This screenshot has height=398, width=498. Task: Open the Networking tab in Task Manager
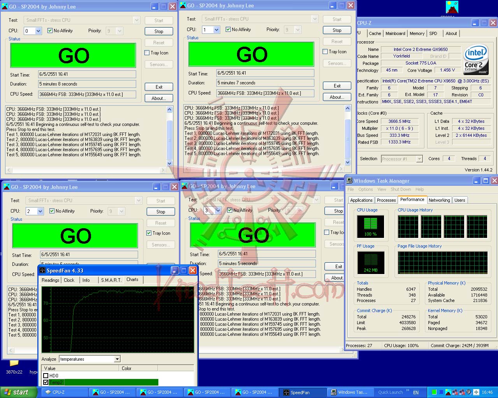pyautogui.click(x=439, y=200)
